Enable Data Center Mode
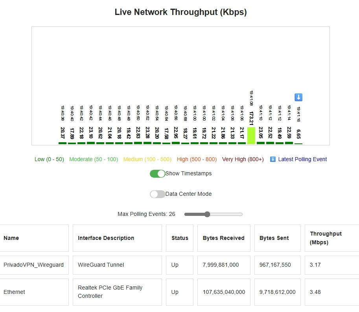359x312 pixels. (x=157, y=194)
